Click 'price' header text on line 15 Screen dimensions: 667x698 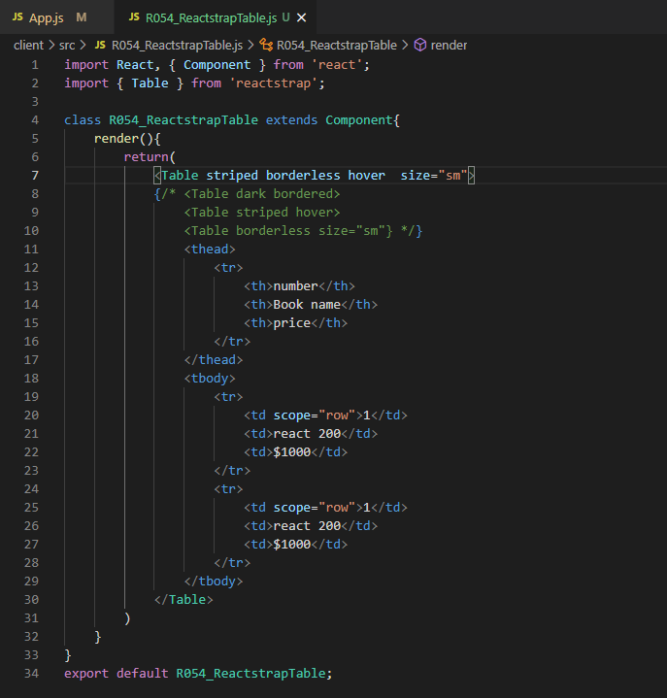click(x=292, y=322)
